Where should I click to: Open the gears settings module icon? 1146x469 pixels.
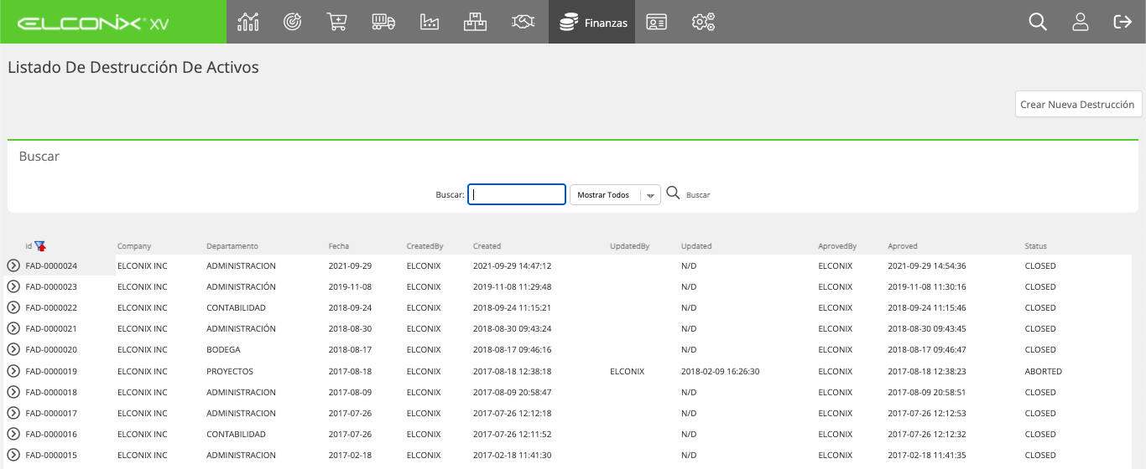703,22
